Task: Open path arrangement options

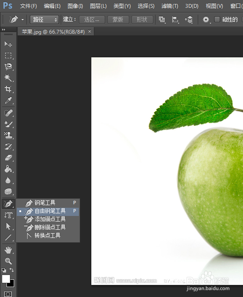Action: [189, 19]
